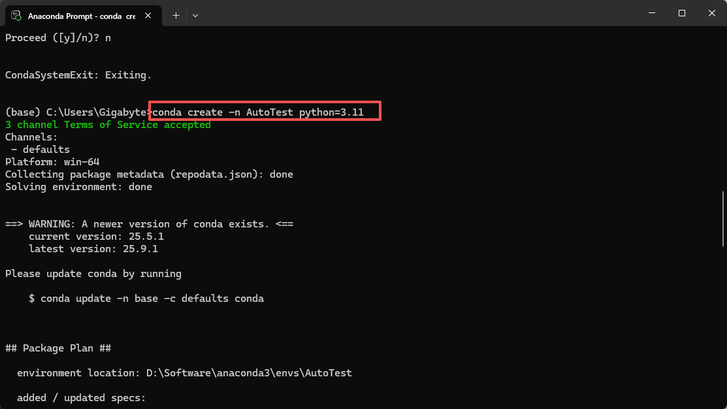Close the Anaconda Prompt tab
Screen dimensions: 727x409
tap(148, 16)
